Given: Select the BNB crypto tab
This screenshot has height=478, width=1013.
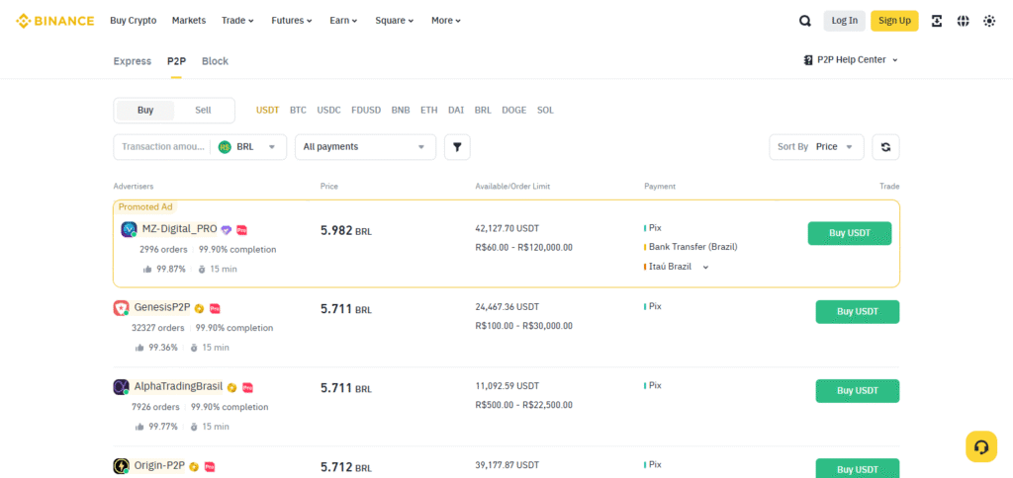Looking at the screenshot, I should click(x=401, y=111).
